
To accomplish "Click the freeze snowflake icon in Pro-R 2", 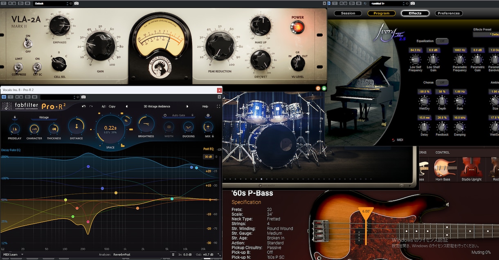I will (208, 115).
